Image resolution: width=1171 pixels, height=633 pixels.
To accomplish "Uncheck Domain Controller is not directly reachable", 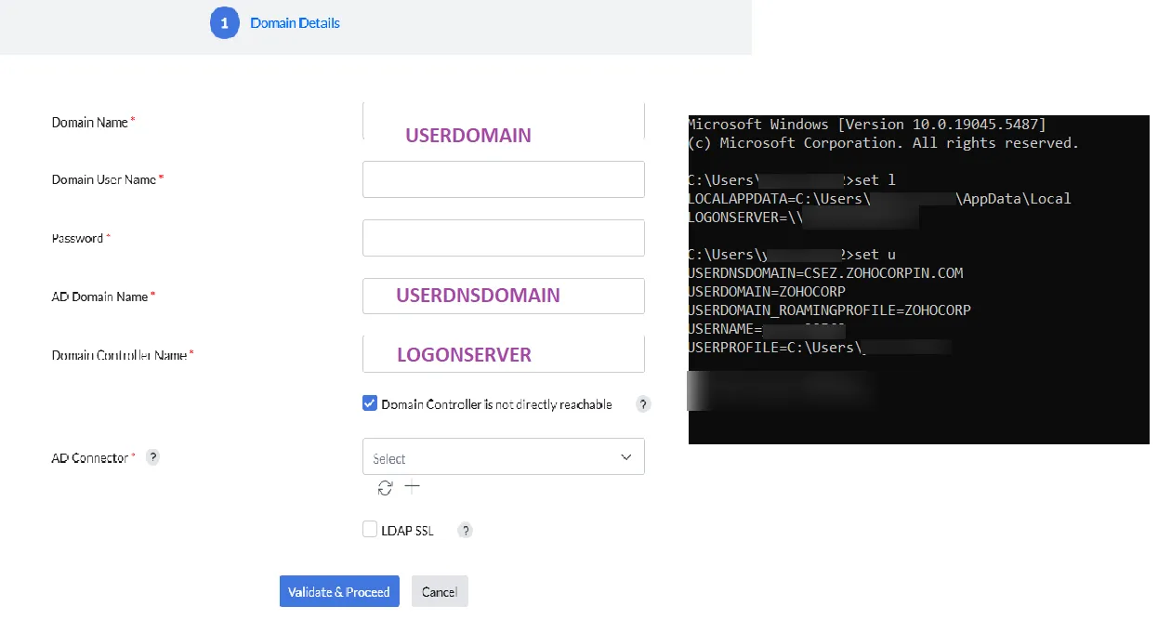I will pos(370,403).
